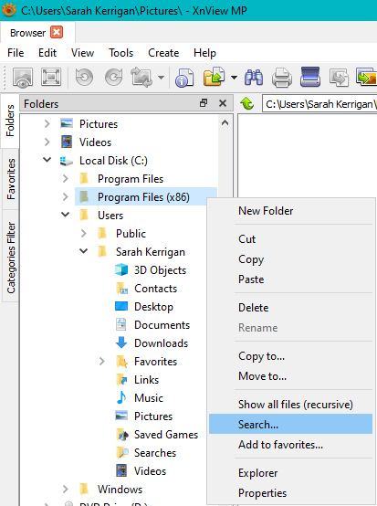The image size is (377, 506).
Task: Select the Browser tab
Action: click(x=37, y=33)
